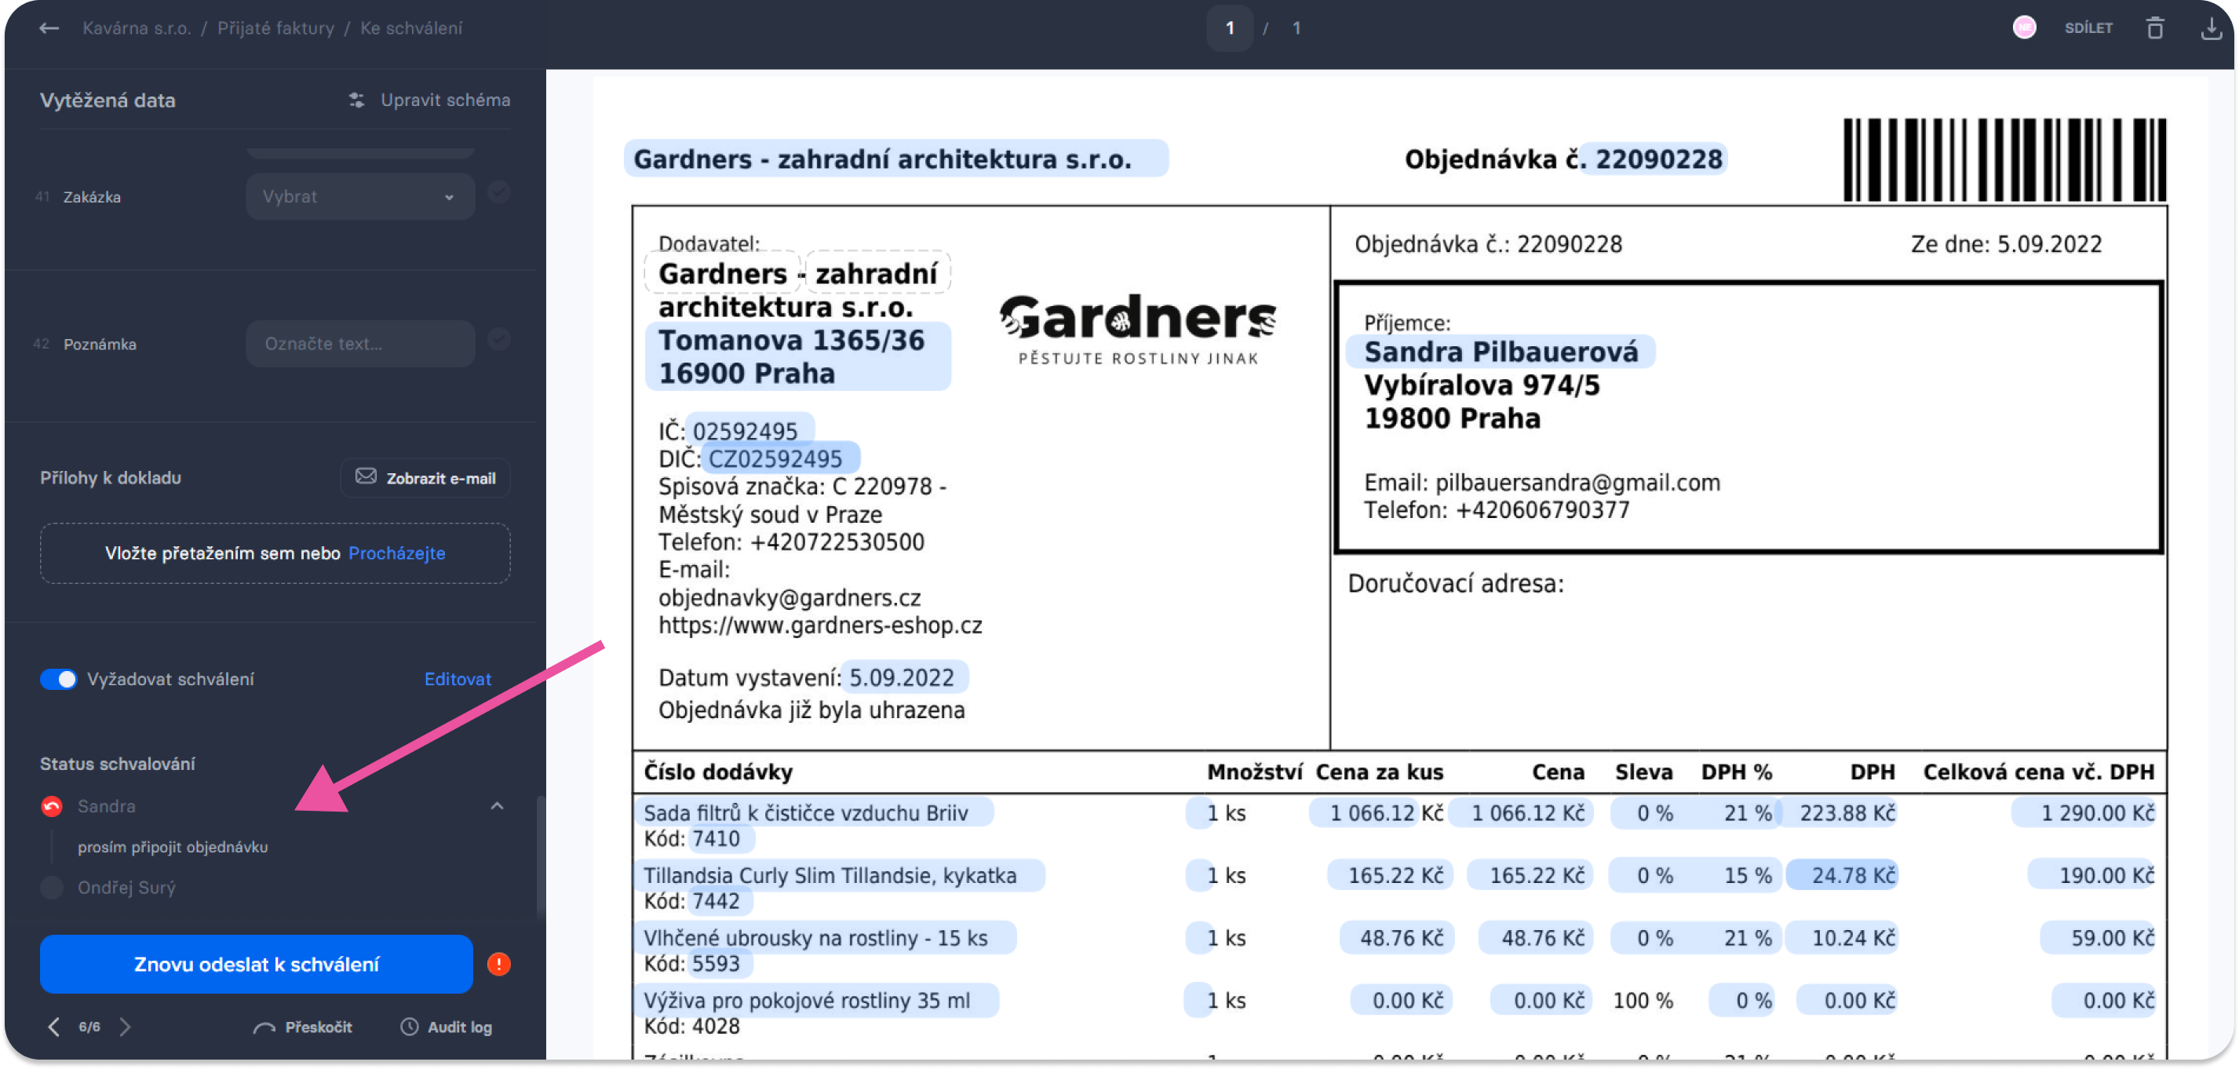Click the SDÍLET share button
The width and height of the screenshot is (2239, 1069).
tap(2088, 27)
